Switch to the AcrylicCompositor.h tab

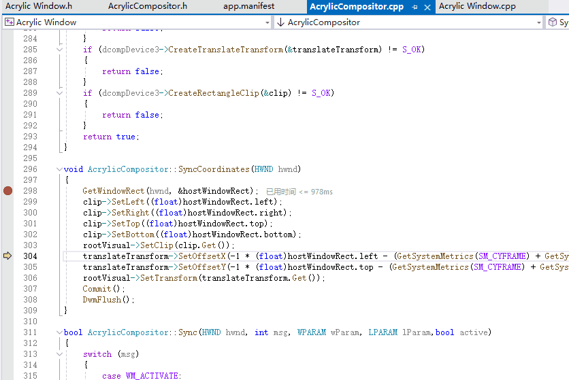click(x=148, y=6)
